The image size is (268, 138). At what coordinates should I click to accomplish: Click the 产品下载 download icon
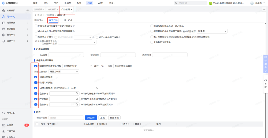click(3, 131)
